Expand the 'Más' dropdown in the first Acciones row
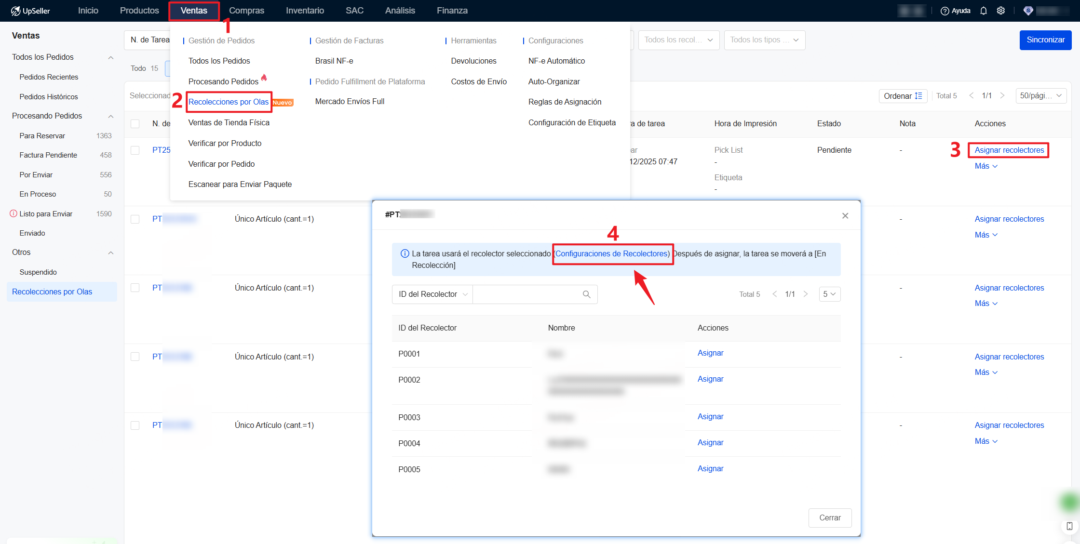 (x=986, y=166)
